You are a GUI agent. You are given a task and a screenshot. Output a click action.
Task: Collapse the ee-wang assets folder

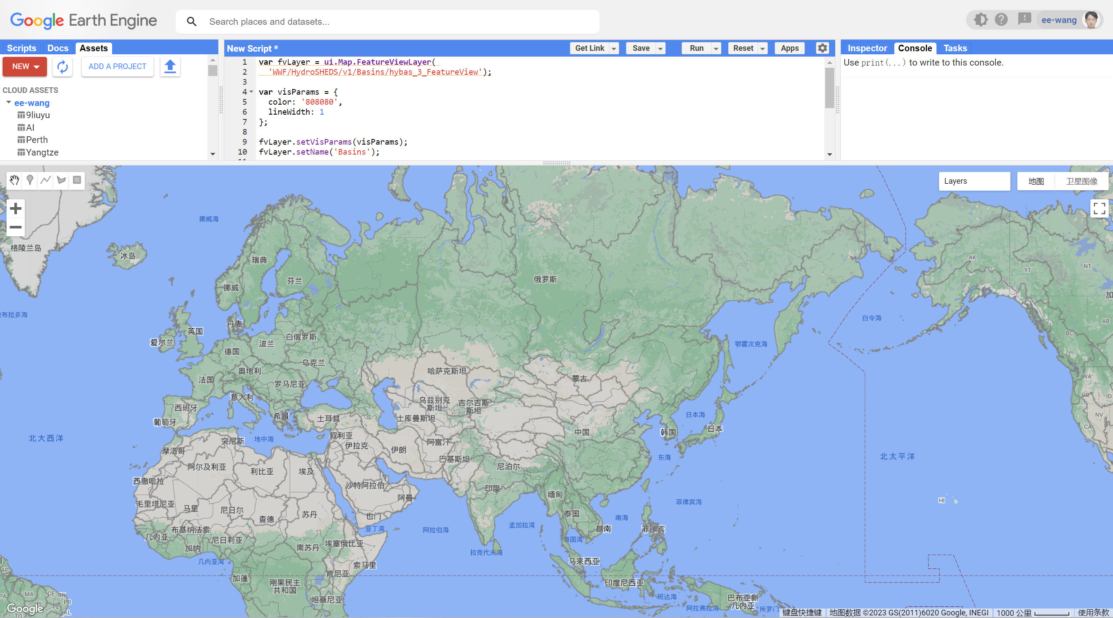(x=8, y=102)
